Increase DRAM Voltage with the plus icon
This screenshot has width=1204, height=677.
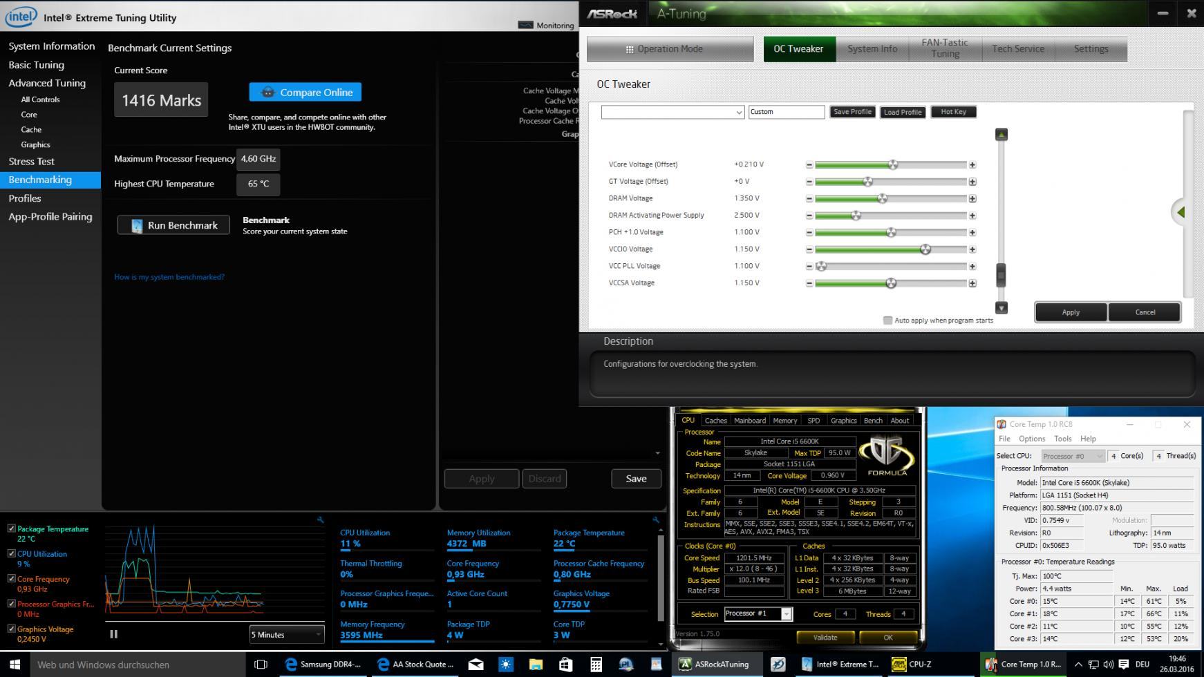(x=972, y=199)
